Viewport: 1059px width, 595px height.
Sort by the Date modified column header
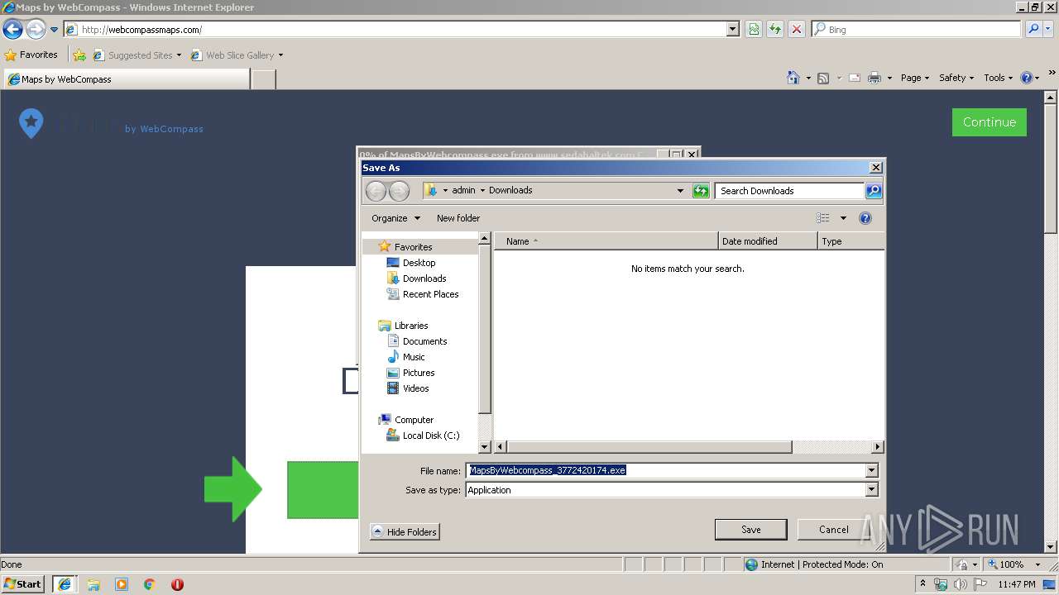click(768, 241)
